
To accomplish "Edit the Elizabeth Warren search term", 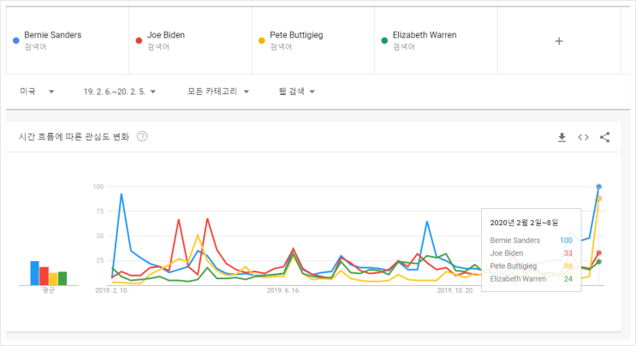I will click(424, 35).
